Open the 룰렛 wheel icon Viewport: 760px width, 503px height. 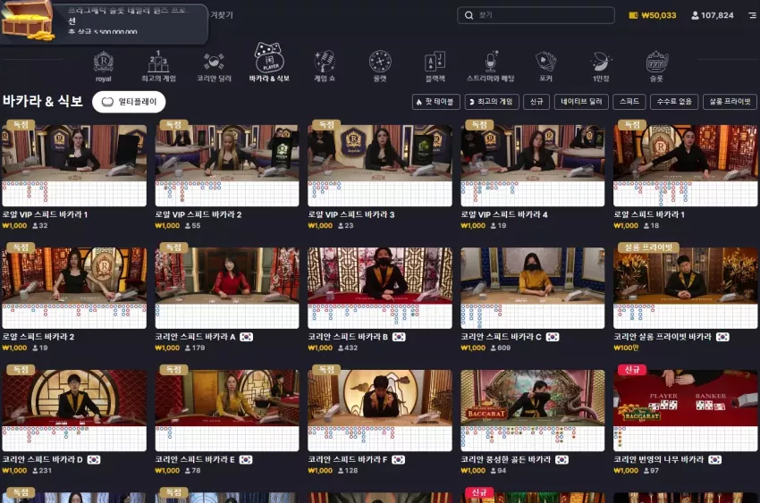coord(380,62)
